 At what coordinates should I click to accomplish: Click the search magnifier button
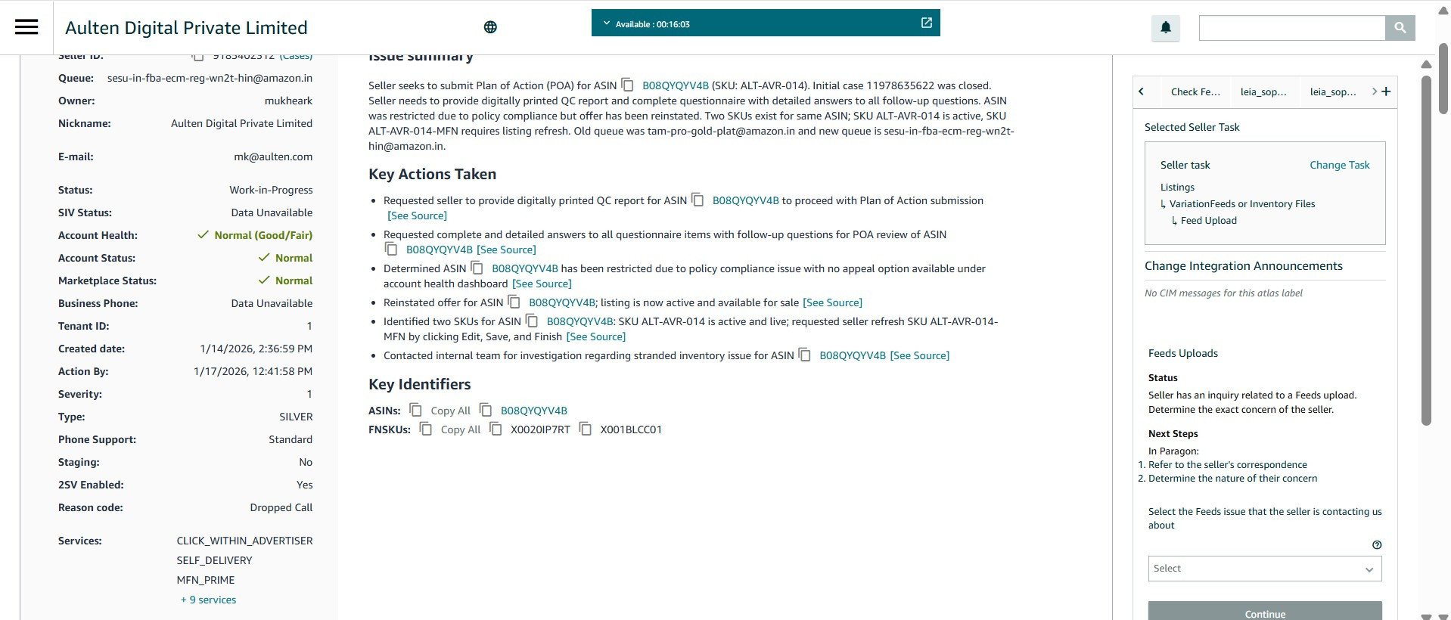1400,28
